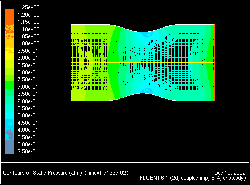This screenshot has height=185, width=250.
Task: Click the 3.00e-01 legend label
Action: coord(28,144)
